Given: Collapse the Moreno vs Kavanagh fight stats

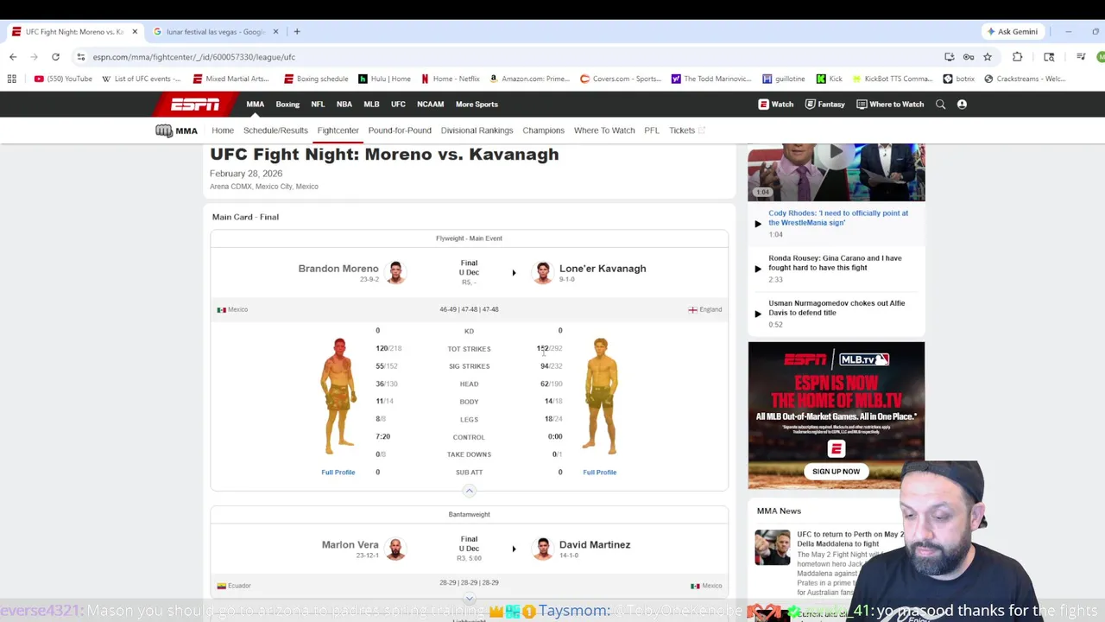Looking at the screenshot, I should coord(469,491).
